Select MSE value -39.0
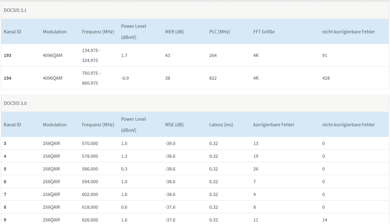 (170, 144)
